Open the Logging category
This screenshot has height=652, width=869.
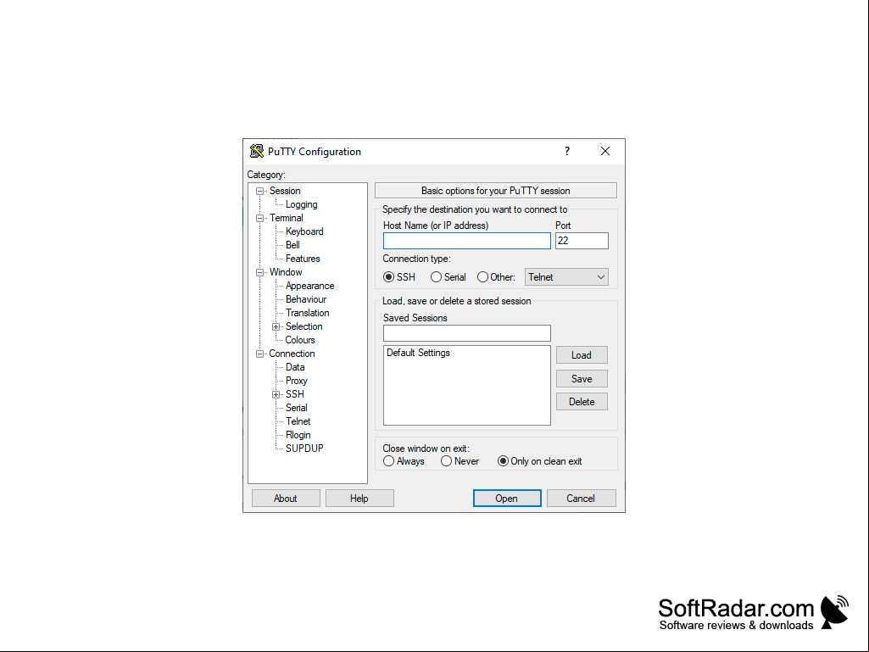302,204
